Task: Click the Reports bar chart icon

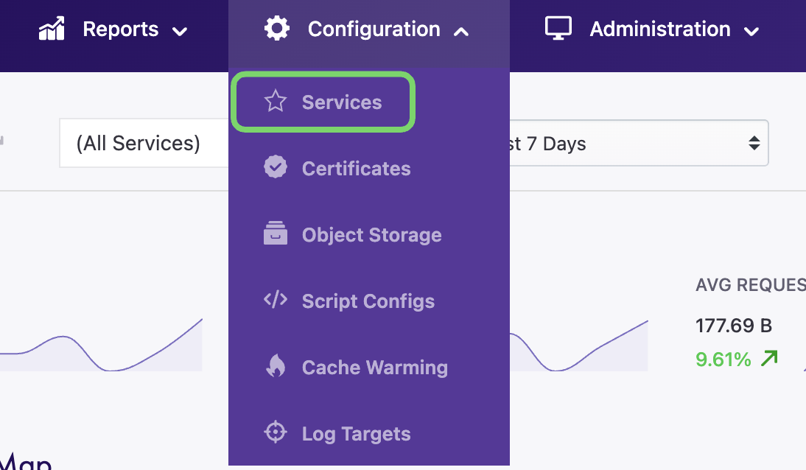Action: click(x=52, y=29)
